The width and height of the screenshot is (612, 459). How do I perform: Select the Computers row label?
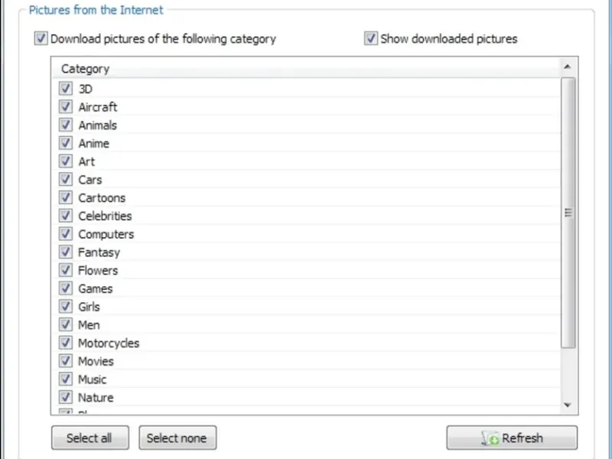106,234
